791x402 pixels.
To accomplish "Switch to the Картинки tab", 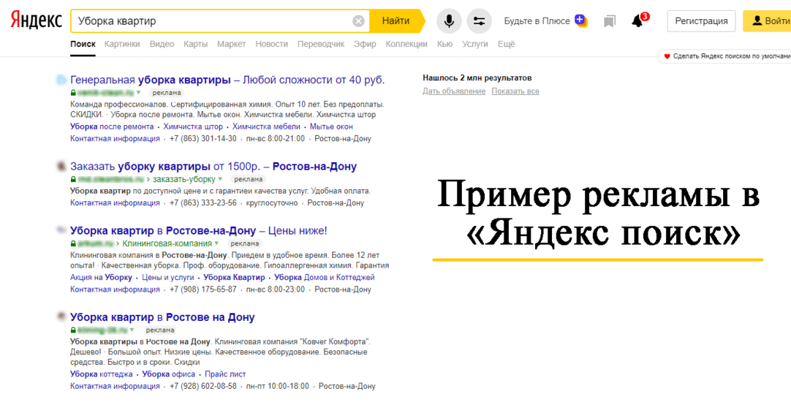I will (x=122, y=44).
